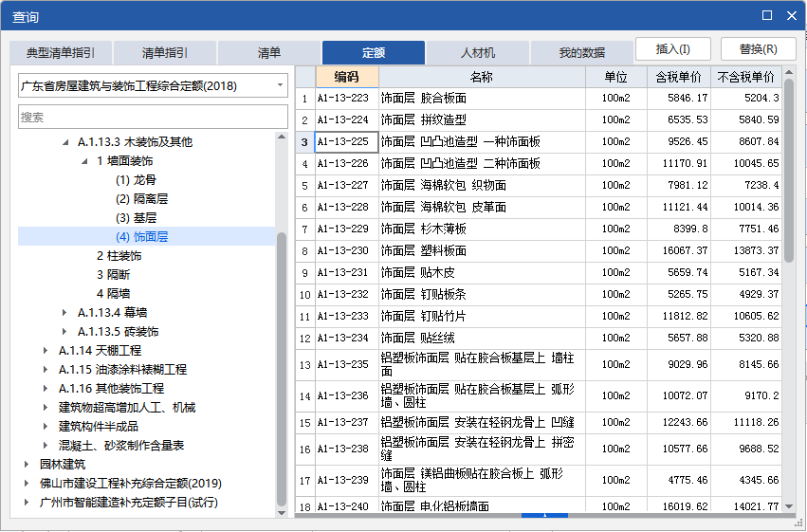Viewport: 807px width, 532px height.
Task: Select code cell A1-13-225
Action: point(347,142)
